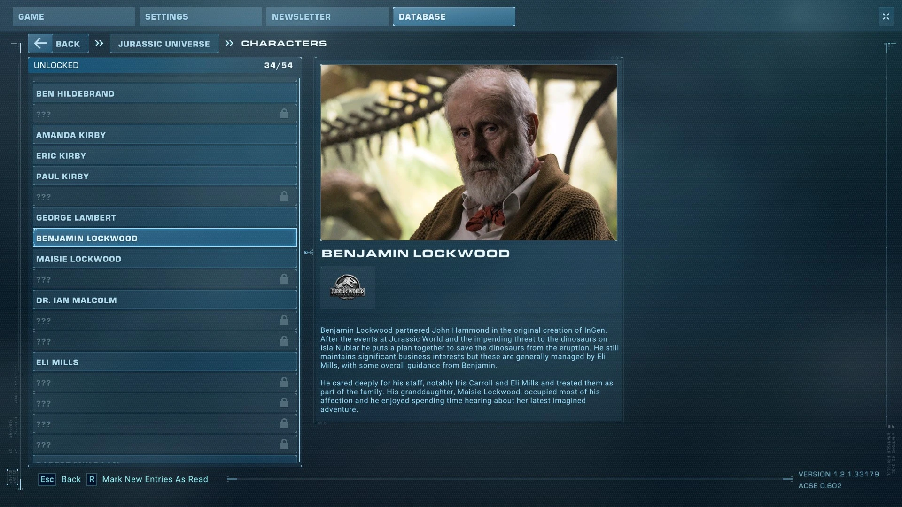The width and height of the screenshot is (902, 507).
Task: Click the character list scrollbar
Action: point(300,270)
